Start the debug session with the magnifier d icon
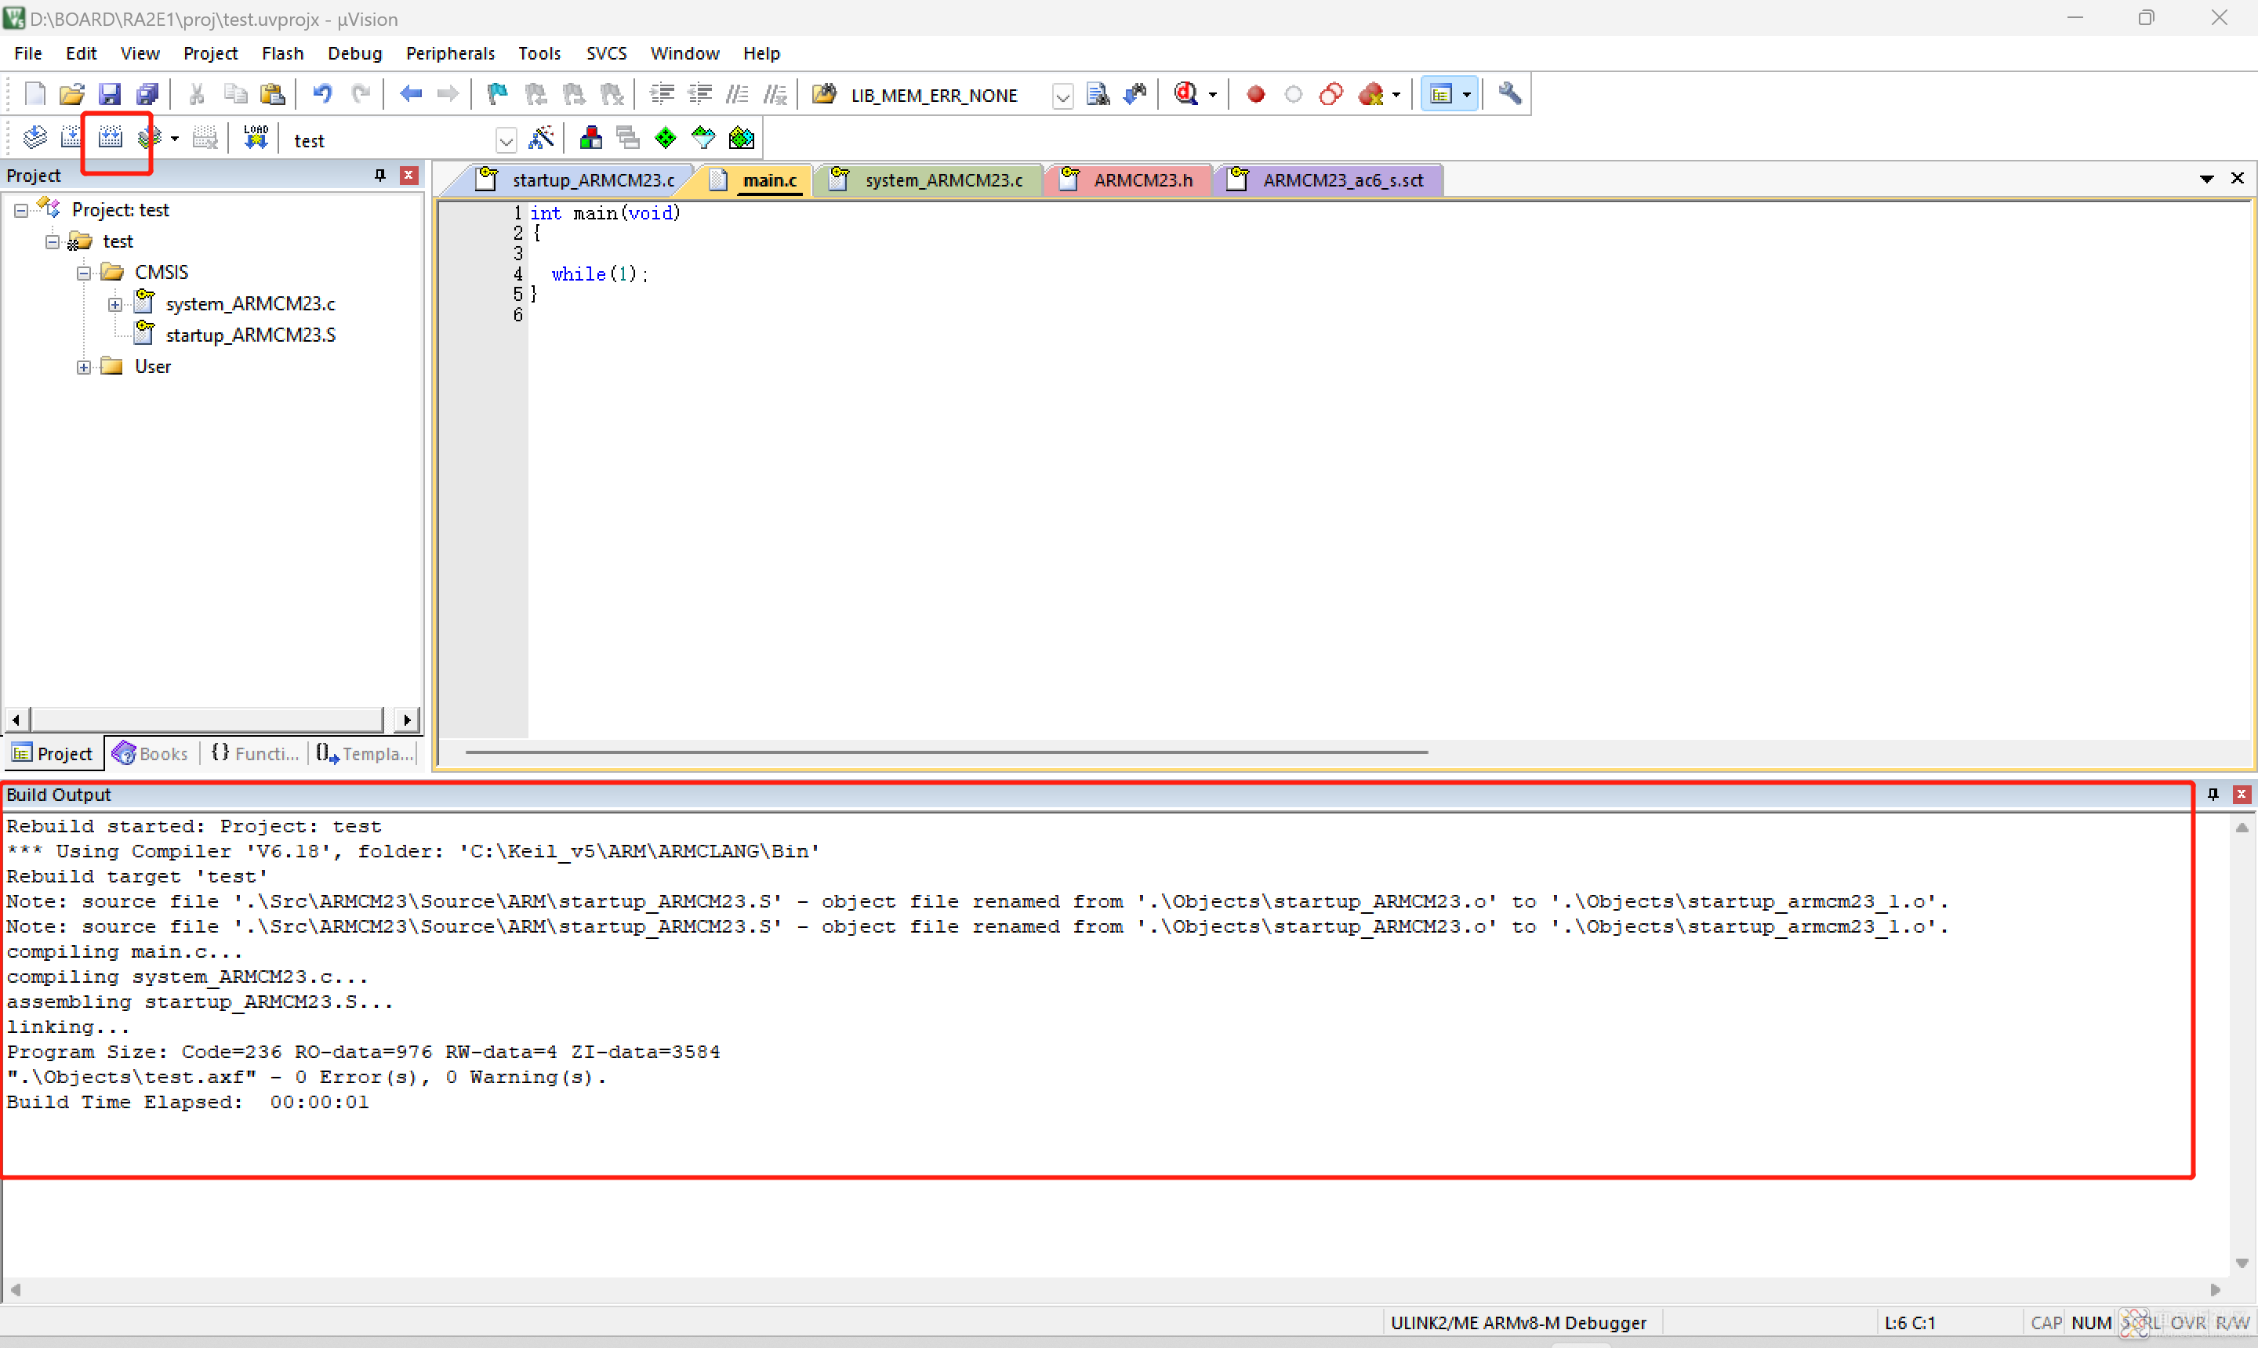This screenshot has height=1348, width=2258. click(x=1185, y=95)
